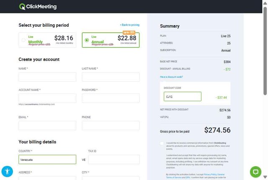This screenshot has width=268, height=180.
Task: Click the -$37.44 discount value
Action: (221, 98)
